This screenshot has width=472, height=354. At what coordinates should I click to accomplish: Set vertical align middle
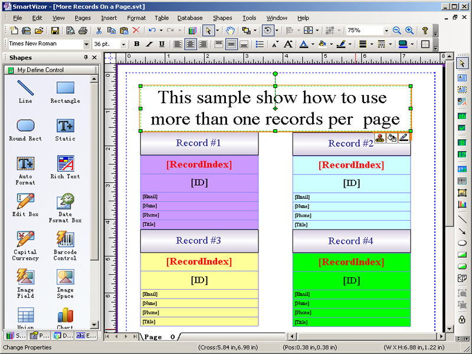click(231, 44)
